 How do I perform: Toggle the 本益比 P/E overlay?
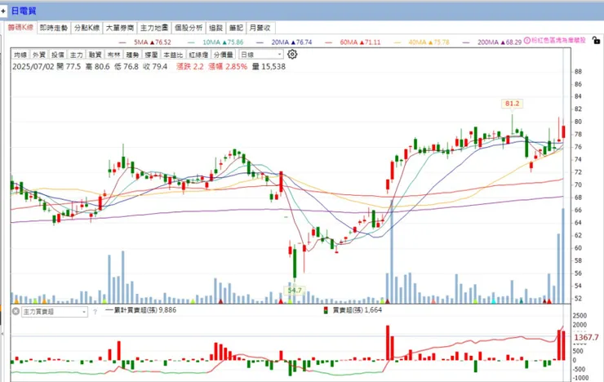[x=173, y=55]
